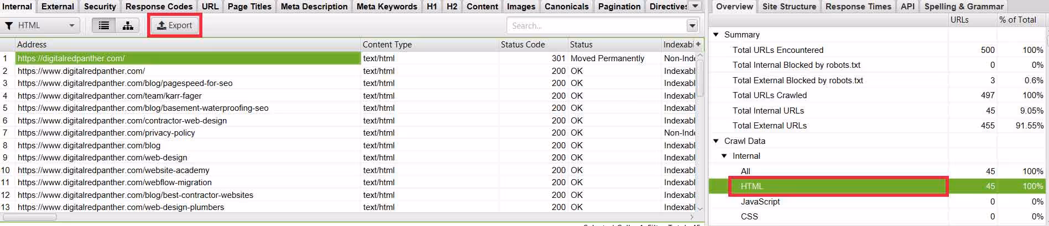Select Total External Blocked by robots.txt row
The height and width of the screenshot is (226, 1049).
coord(877,80)
